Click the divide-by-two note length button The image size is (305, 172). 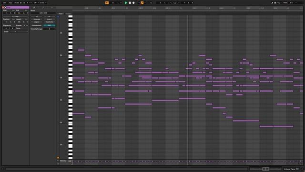tap(37, 17)
